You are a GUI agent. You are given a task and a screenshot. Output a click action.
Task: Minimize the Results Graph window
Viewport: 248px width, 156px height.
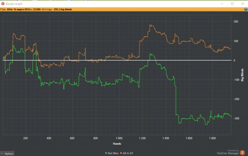(222, 4)
